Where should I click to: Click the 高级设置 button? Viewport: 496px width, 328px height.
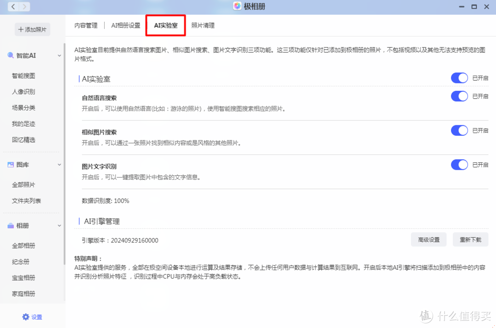coord(428,239)
